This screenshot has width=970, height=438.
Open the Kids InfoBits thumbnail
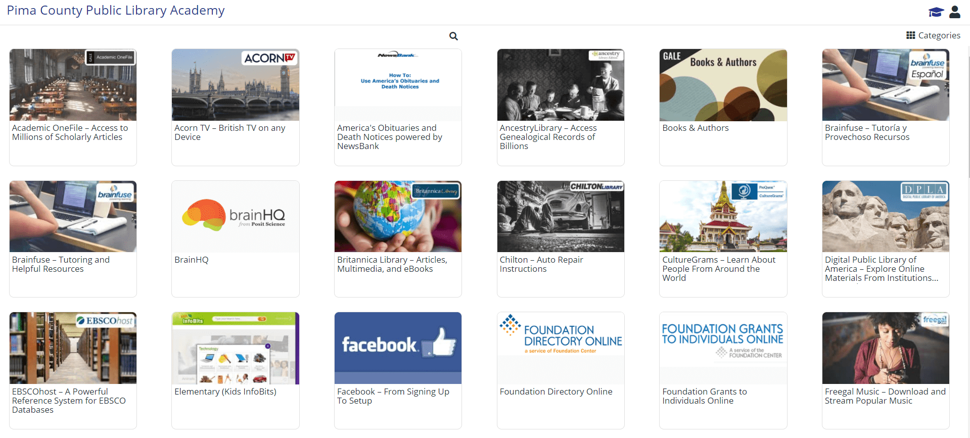point(236,348)
